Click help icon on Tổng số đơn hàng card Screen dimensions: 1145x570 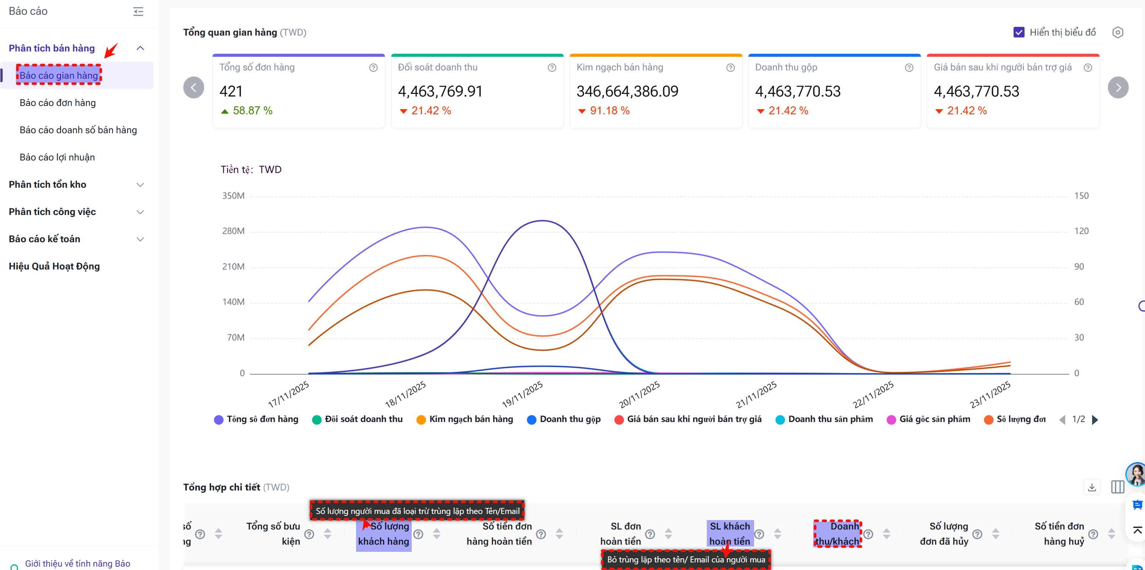[x=373, y=67]
